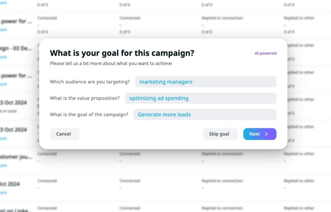
Task: Select the '3 Oct 2024' campaign showing 'in total'
Action: [13, 103]
